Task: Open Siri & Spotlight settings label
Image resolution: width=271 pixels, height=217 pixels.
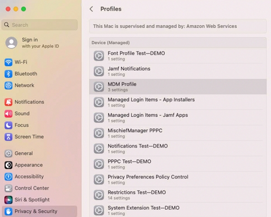Action: click(32, 199)
